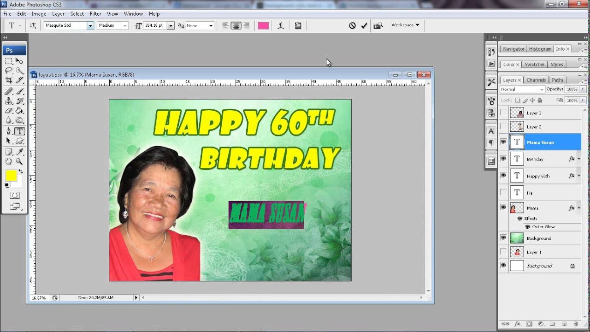This screenshot has width=590, height=332.
Task: Toggle Lock transparent pixels
Action: pos(518,100)
